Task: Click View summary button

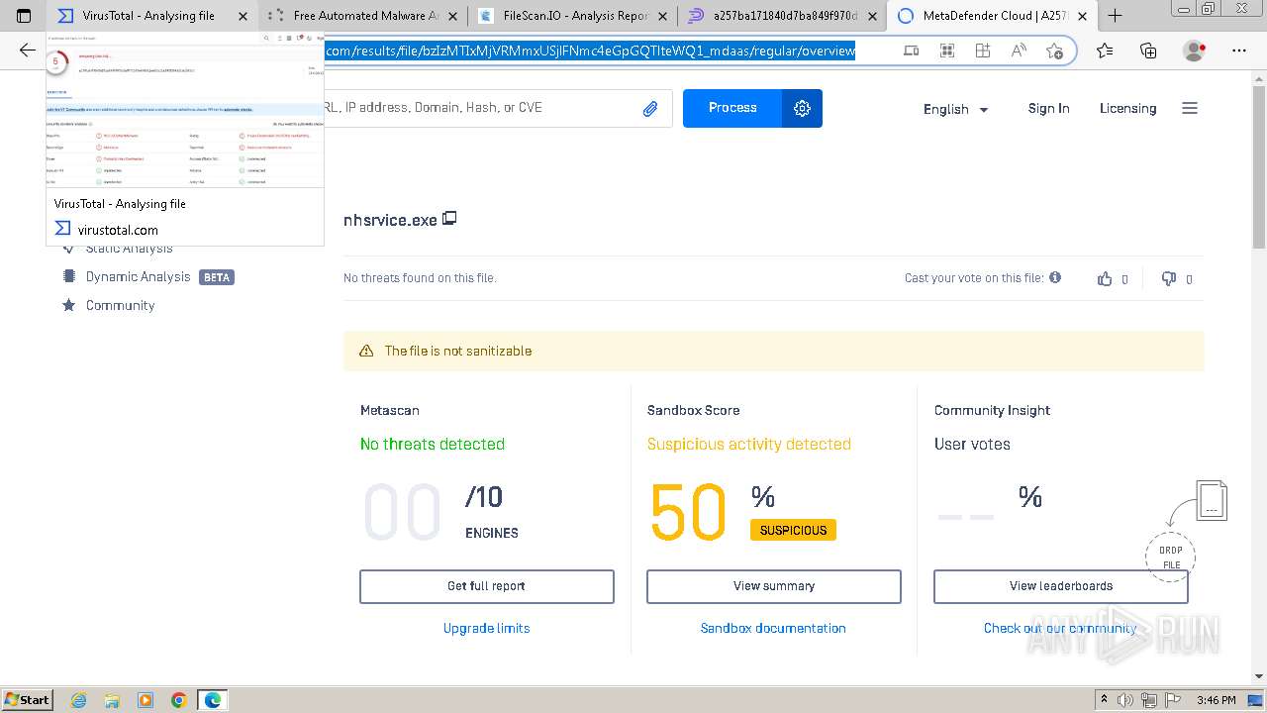Action: point(774,586)
